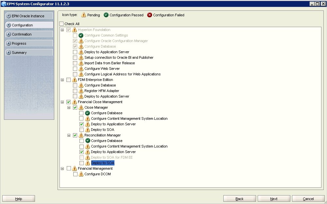Click pending icon beside Financial Close Management
This screenshot has width=327, height=204.
click(75, 102)
